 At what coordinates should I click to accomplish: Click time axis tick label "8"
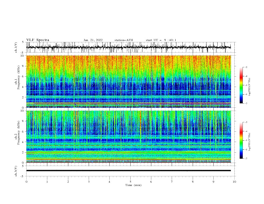pos(193,182)
